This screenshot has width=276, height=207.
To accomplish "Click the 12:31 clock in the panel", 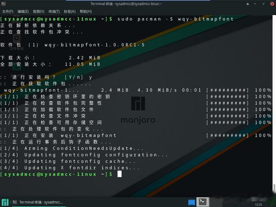I will pyautogui.click(x=258, y=204).
